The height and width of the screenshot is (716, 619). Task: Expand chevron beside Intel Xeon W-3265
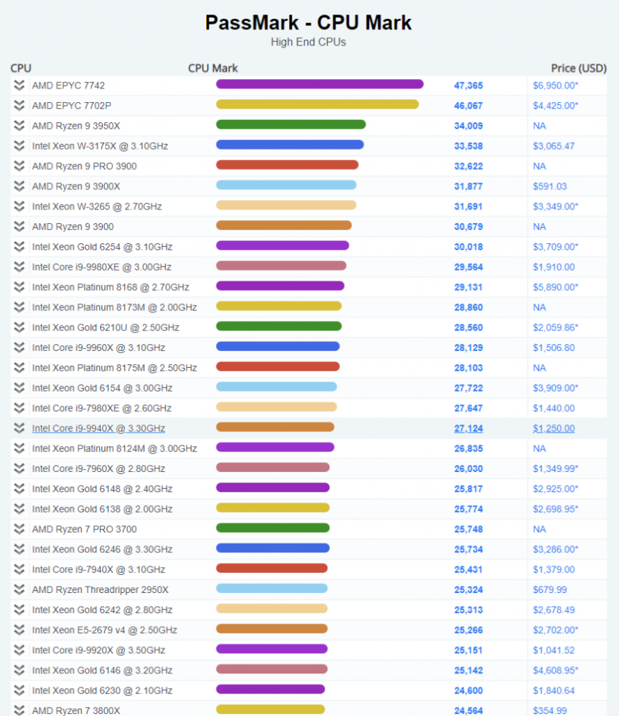[x=19, y=206]
